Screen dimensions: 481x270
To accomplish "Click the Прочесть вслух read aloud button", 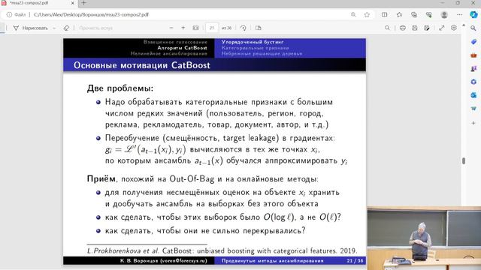I will pos(95,28).
